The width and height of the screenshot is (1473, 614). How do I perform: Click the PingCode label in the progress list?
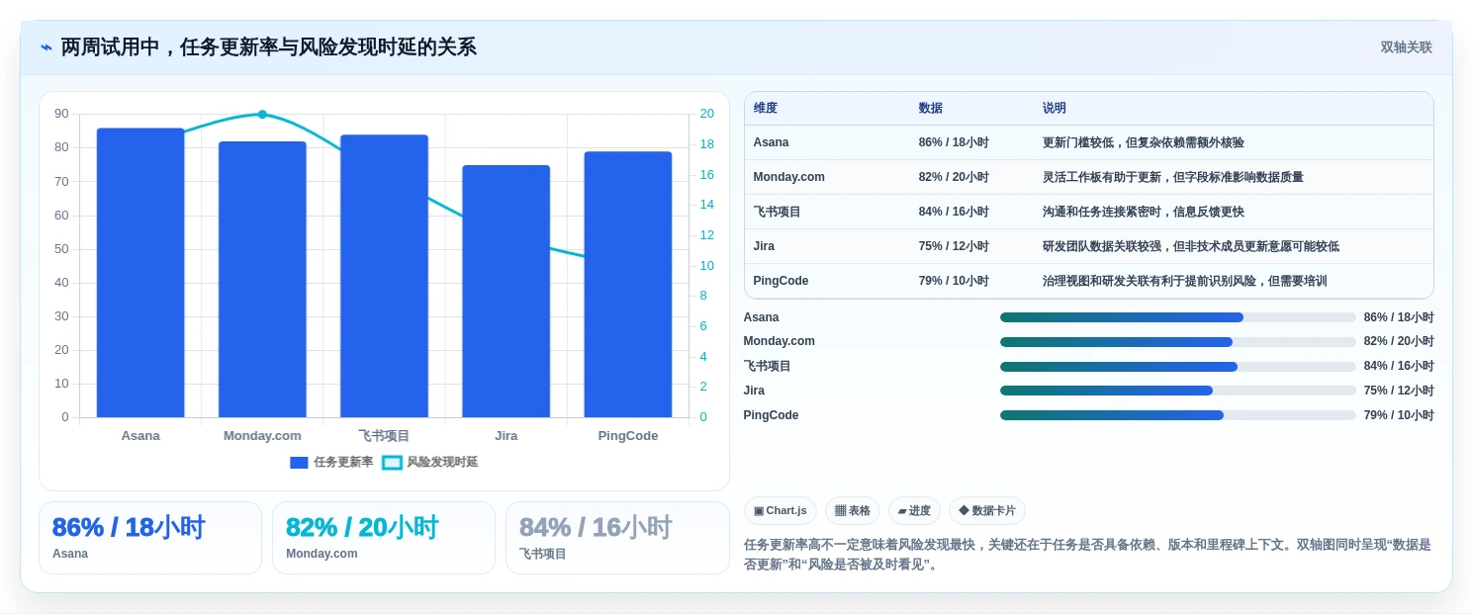click(771, 415)
